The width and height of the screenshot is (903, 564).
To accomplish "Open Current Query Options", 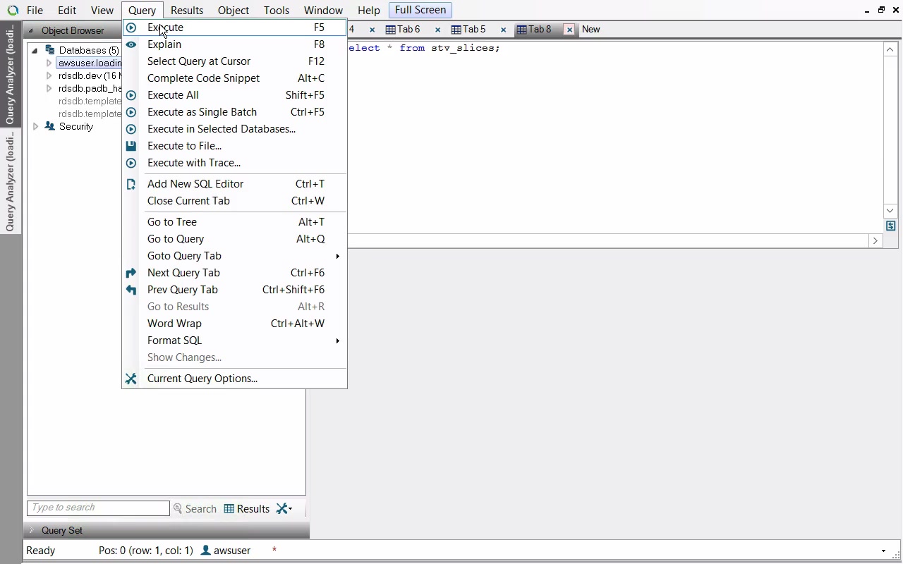I will click(235, 379).
